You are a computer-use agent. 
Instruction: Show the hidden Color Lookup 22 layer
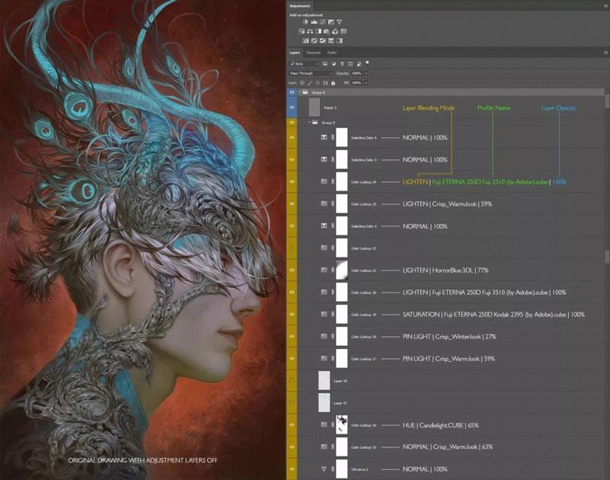coord(292,248)
